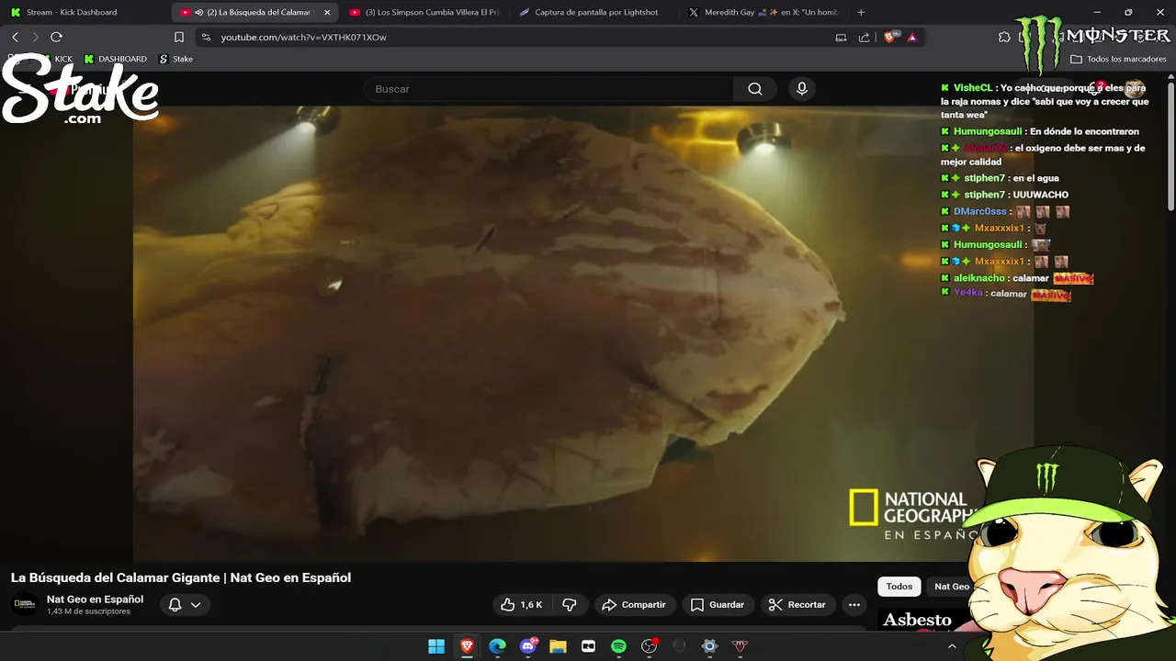Click the share icon in address bar

[x=864, y=38]
